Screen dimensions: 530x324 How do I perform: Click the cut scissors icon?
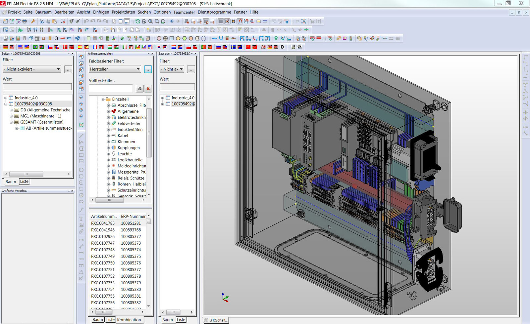click(42, 21)
